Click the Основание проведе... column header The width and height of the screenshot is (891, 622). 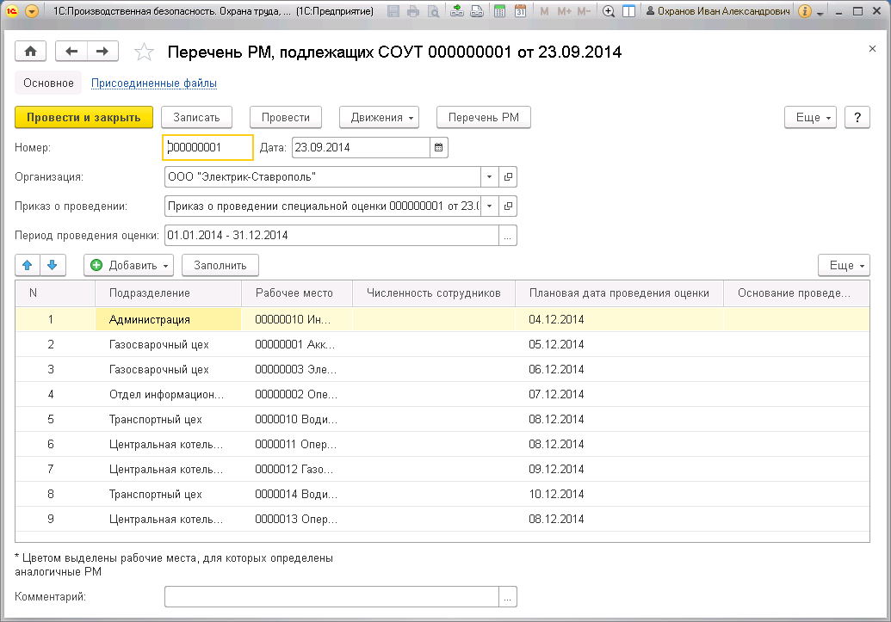tap(796, 293)
